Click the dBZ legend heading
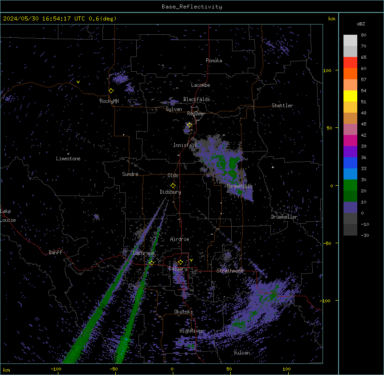384x375 pixels. 361,24
